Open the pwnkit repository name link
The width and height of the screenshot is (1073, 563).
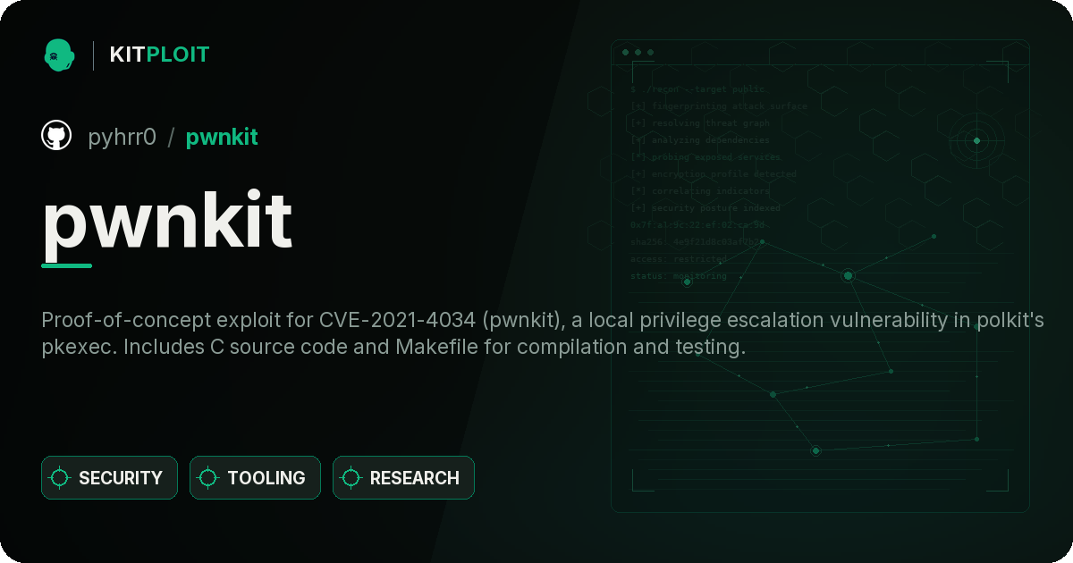[222, 137]
